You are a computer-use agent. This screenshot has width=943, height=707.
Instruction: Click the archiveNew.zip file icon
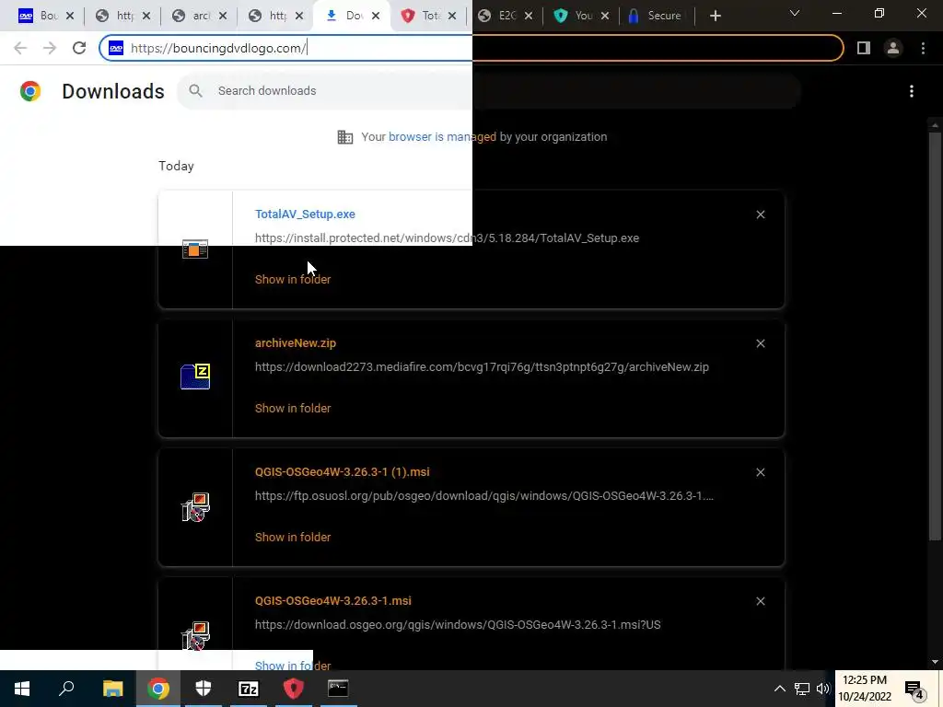point(195,377)
